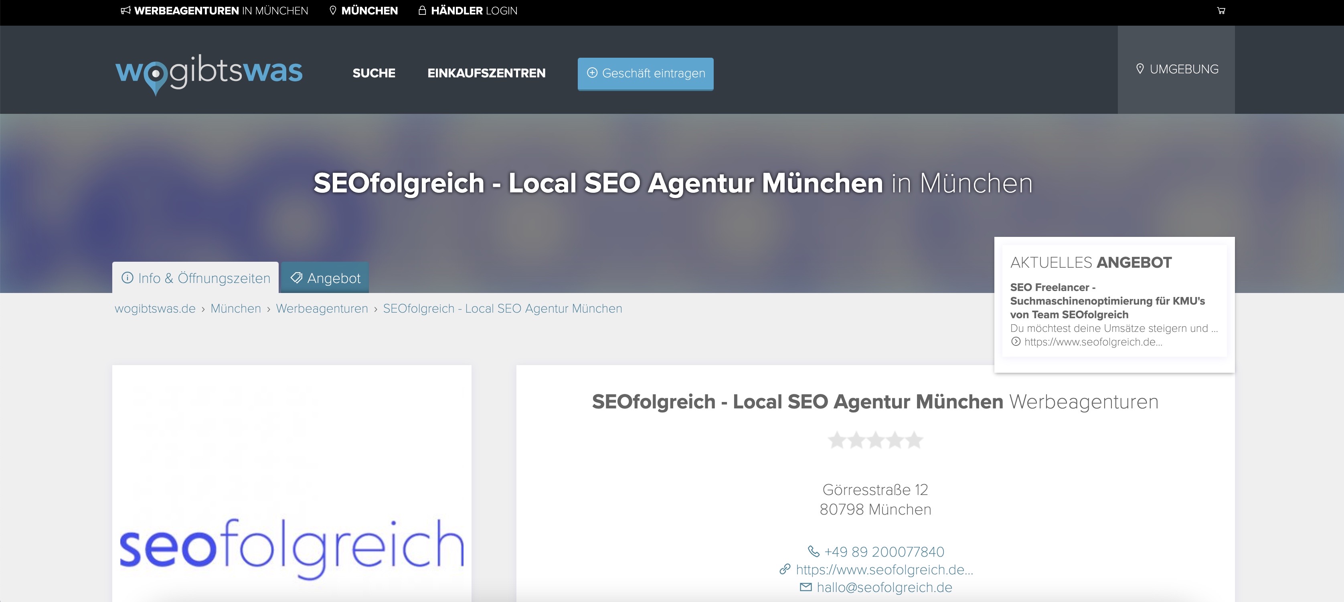Click the map pin icon beside Umgebung
Screen dimensions: 1344x602
[x=1140, y=69]
